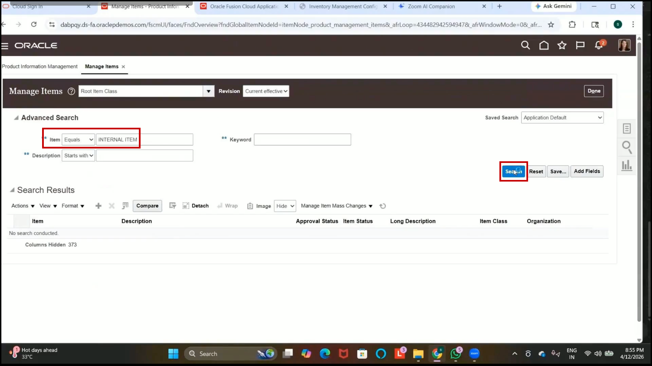This screenshot has width=652, height=366.
Task: Click the Compare button
Action: tap(147, 206)
